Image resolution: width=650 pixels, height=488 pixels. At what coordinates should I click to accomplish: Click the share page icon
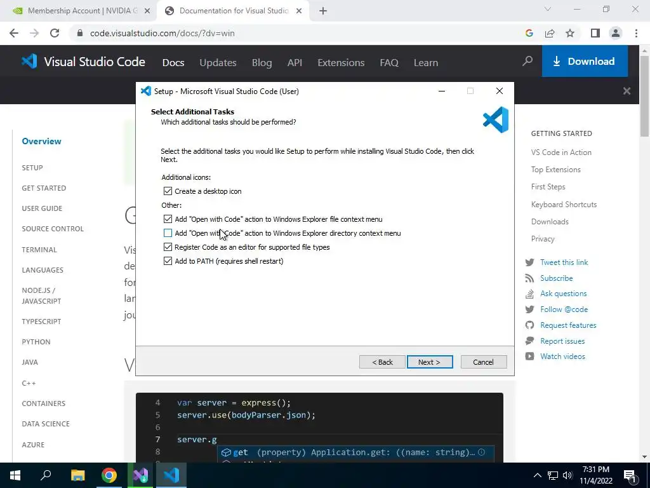(550, 33)
